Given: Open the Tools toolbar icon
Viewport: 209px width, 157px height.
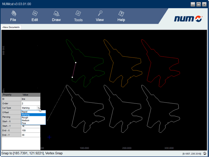Looking at the screenshot, I should coord(78,13).
